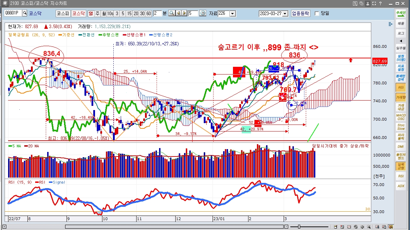
Task: Select the 30 minute period button
Action: [142, 13]
